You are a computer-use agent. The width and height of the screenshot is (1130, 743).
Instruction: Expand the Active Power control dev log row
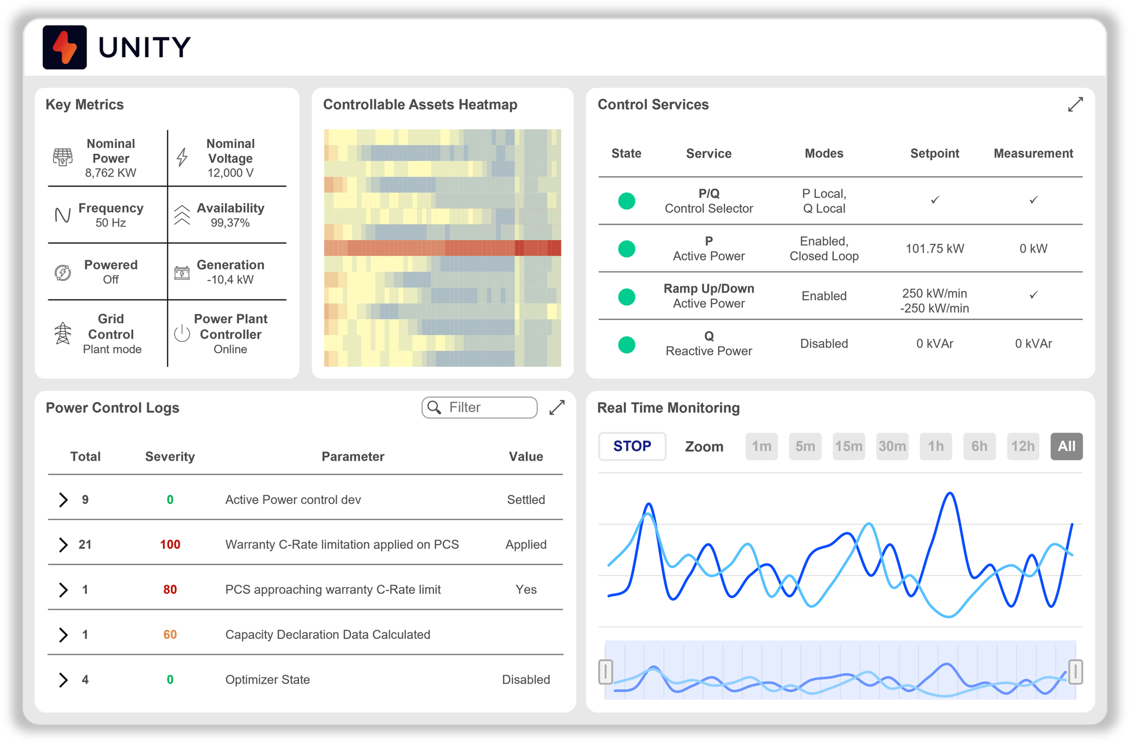coord(63,499)
